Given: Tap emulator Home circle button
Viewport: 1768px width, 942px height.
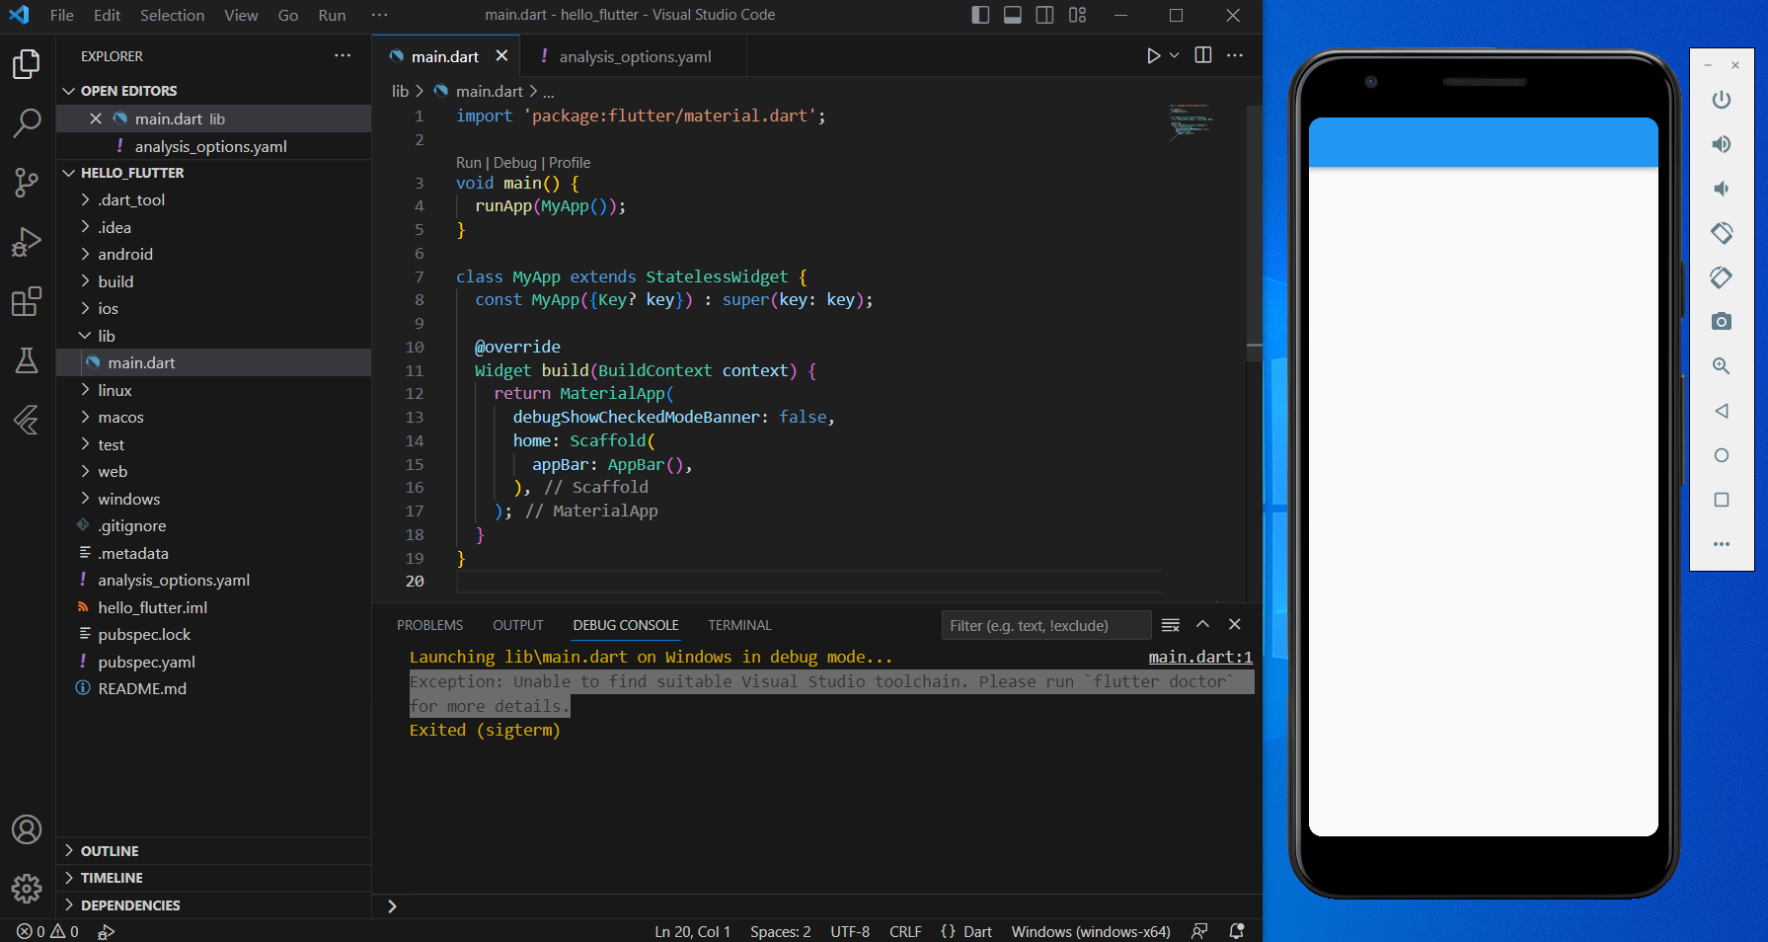Looking at the screenshot, I should click(1722, 455).
